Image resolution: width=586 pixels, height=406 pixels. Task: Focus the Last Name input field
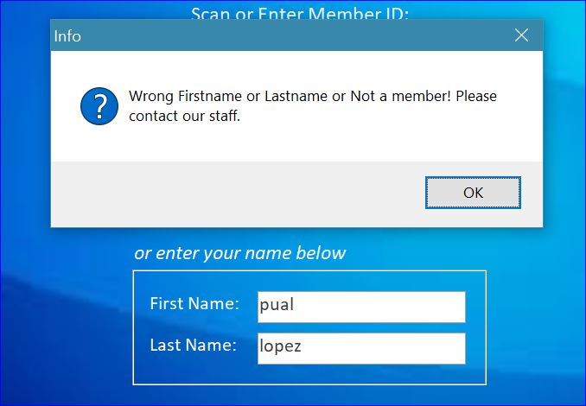point(361,348)
